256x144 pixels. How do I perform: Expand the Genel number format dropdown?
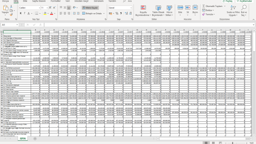click(131, 8)
